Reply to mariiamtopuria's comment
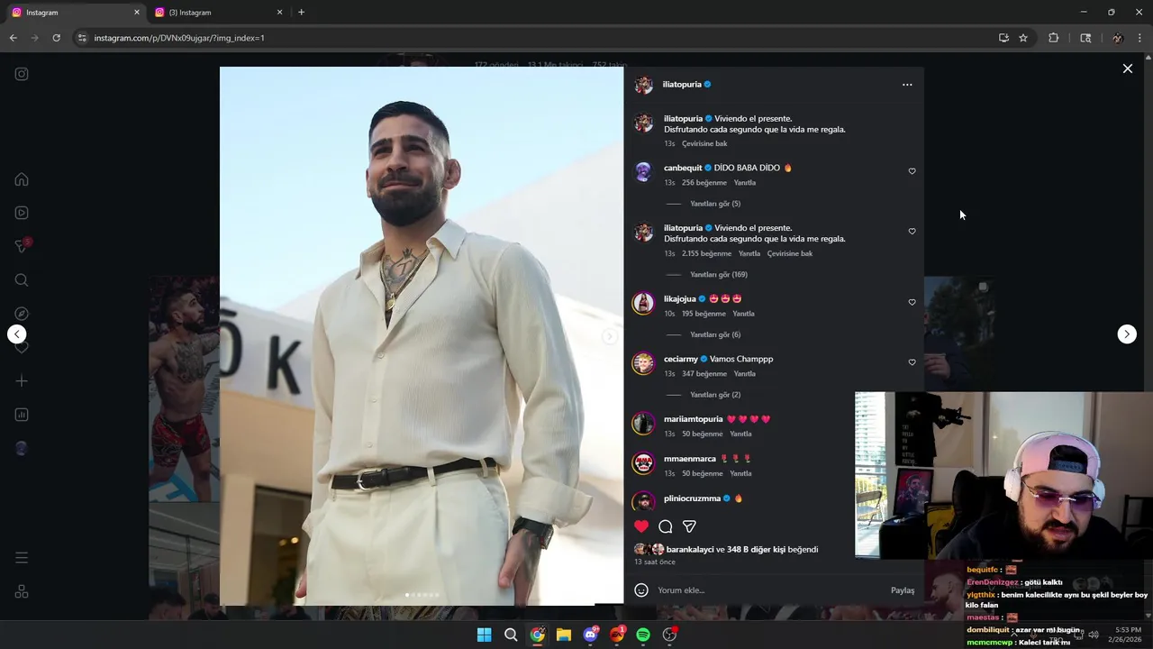This screenshot has width=1153, height=649. coord(740,434)
